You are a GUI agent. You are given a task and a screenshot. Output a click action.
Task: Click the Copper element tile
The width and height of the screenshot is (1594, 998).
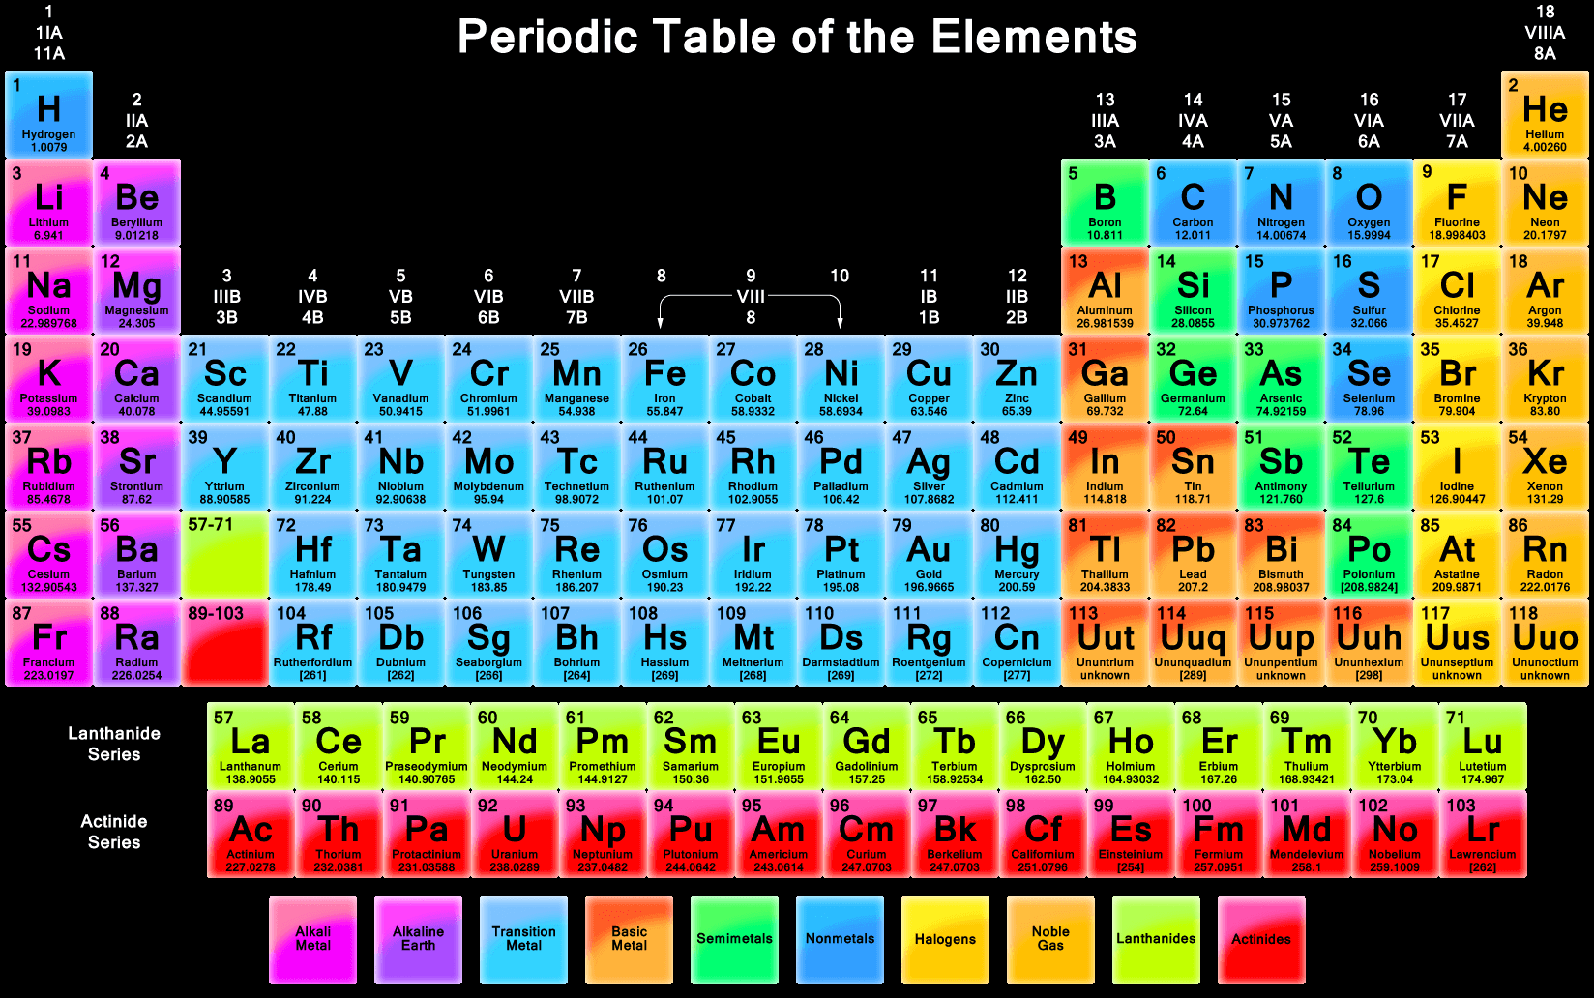929,378
